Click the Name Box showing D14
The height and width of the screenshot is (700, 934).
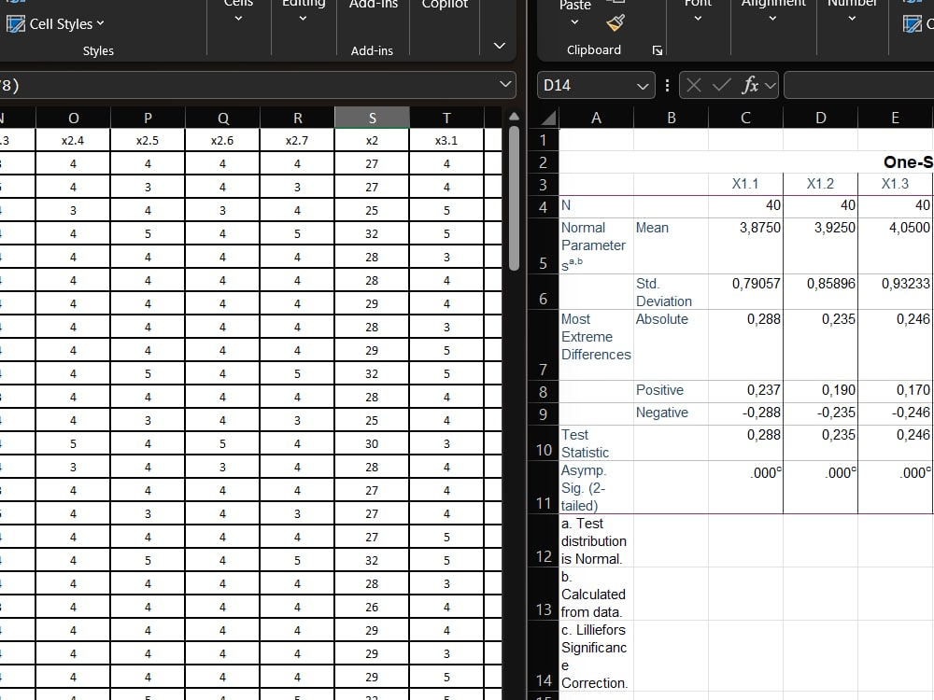(587, 85)
